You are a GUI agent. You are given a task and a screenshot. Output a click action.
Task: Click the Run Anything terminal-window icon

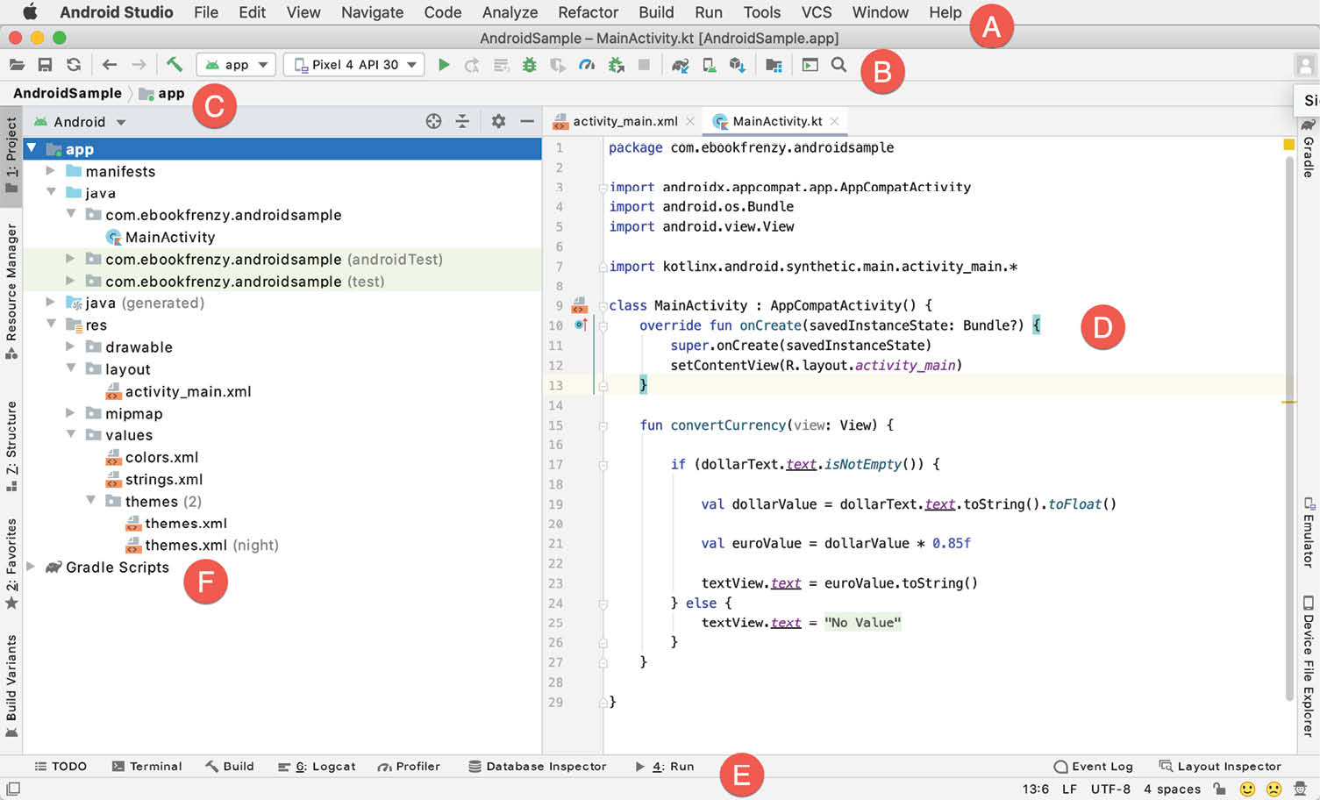(810, 65)
